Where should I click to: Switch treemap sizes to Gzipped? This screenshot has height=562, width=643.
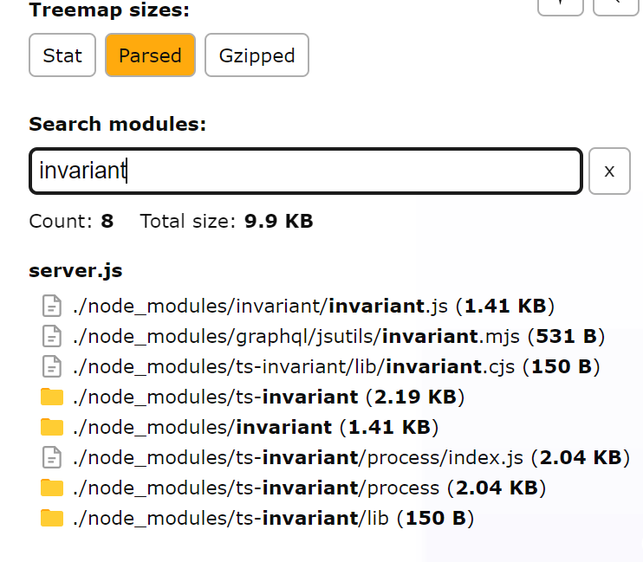(x=257, y=56)
